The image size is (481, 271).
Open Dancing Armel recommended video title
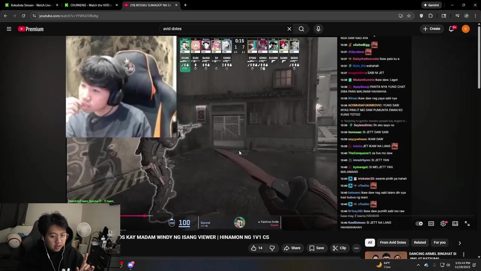coord(433,256)
